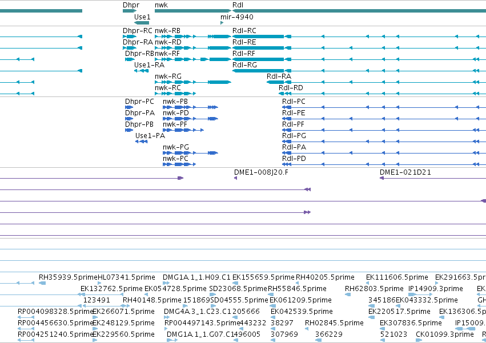This screenshot has height=343, width=486.
Task: Select the Use1 gene label
Action: pos(142,17)
